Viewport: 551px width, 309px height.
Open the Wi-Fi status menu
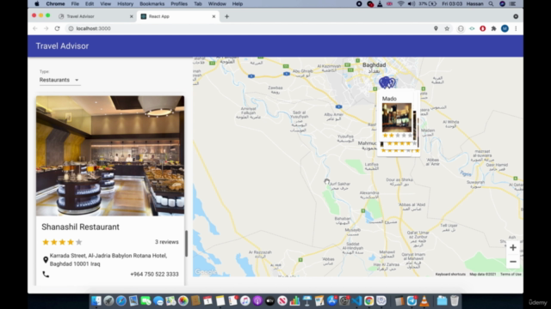click(x=400, y=3)
